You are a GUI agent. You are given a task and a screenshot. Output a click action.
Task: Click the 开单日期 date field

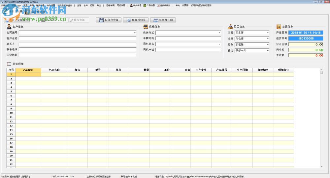pyautogui.click(x=306, y=33)
